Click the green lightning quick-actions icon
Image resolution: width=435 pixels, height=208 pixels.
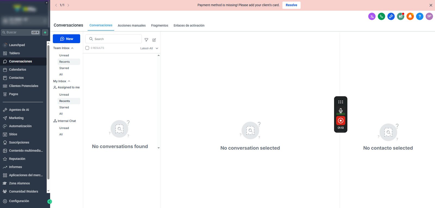click(x=45, y=32)
